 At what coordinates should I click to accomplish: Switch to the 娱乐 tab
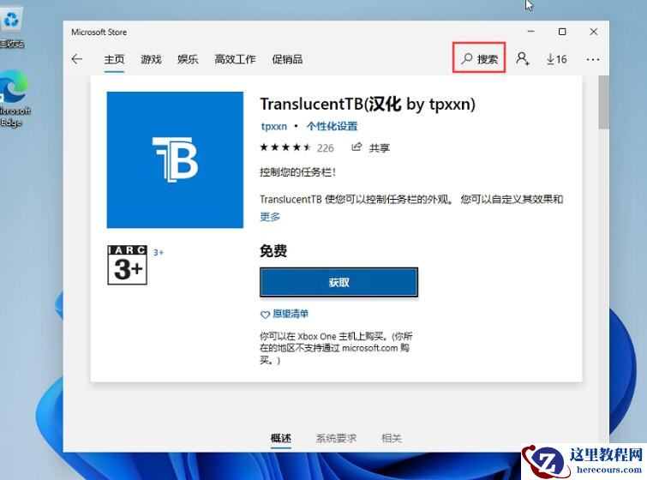188,59
